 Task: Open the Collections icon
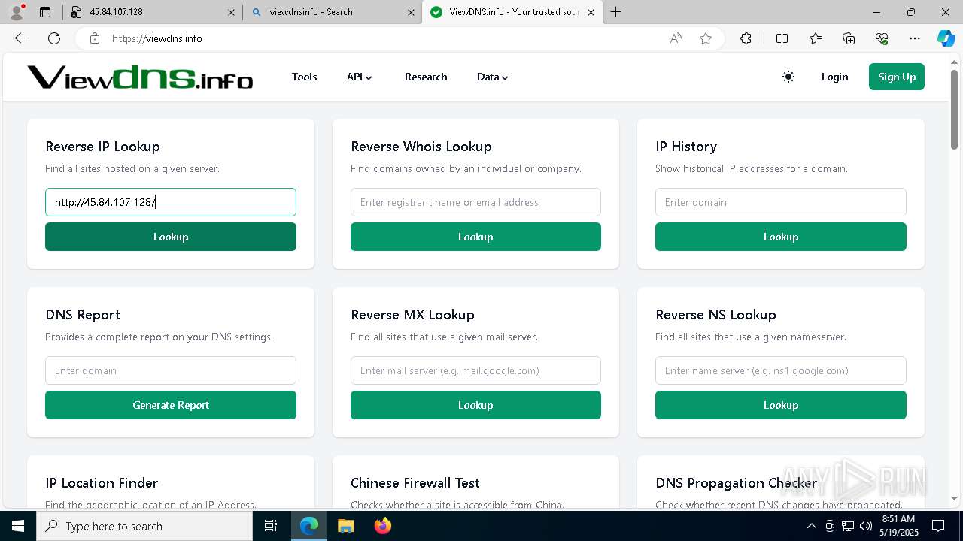[849, 38]
